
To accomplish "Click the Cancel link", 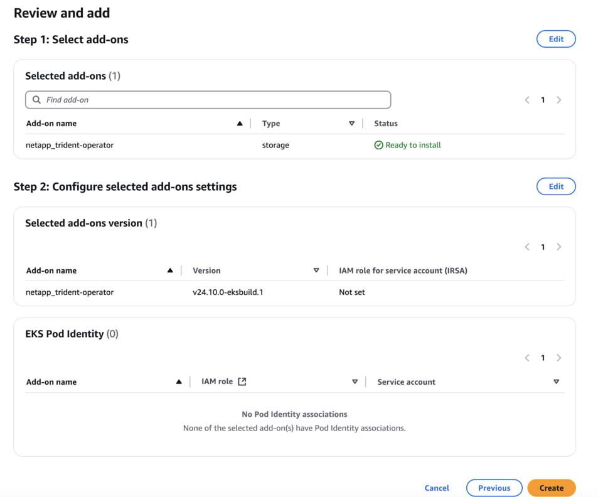I will pos(437,488).
